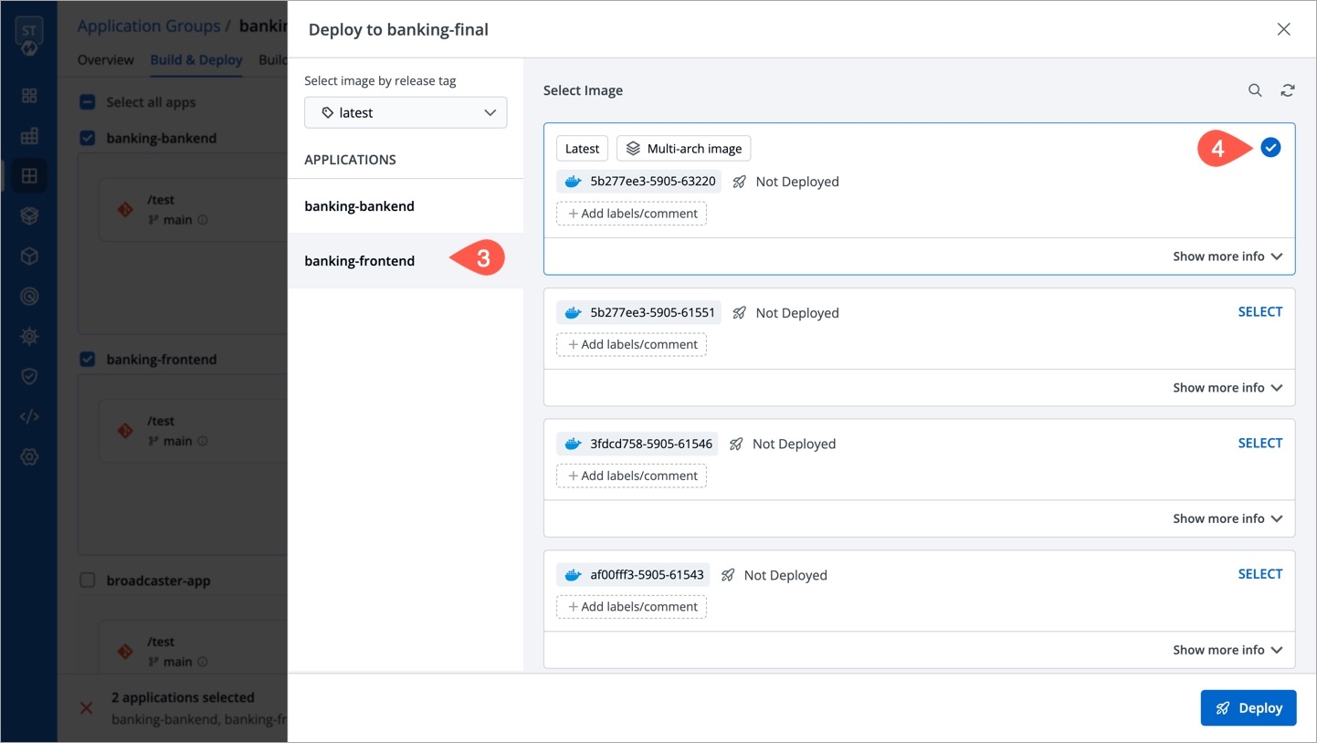The image size is (1317, 743).
Task: Click SELECT for image 3fdcd758-5905-61546
Action: click(1259, 444)
